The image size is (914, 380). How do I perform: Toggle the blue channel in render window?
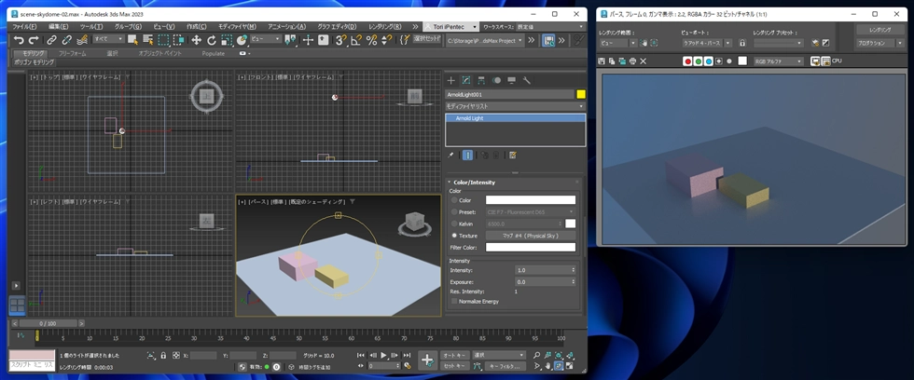709,61
